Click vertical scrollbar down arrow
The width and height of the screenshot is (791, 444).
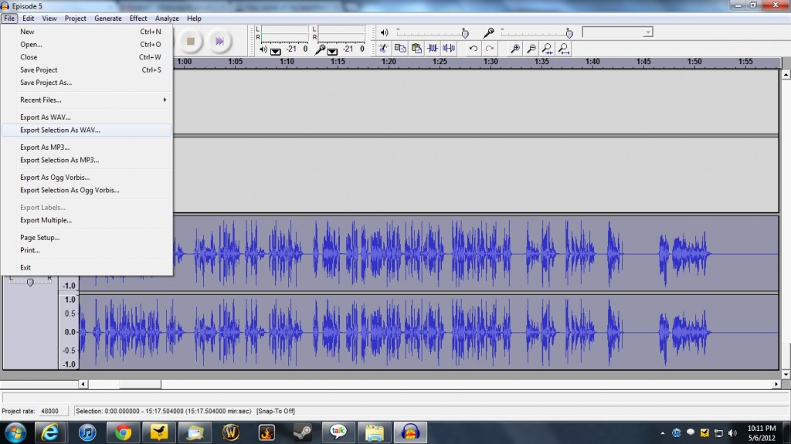click(x=786, y=375)
